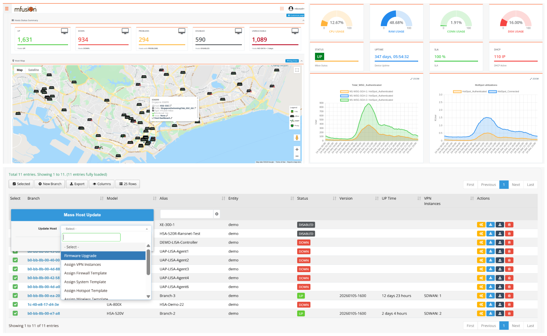This screenshot has height=336, width=547.
Task: Open the 25 Rows page-size dropdown
Action: pyautogui.click(x=128, y=184)
